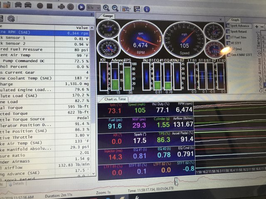The image size is (266, 199).
Task: Click the STFT B2 (%) -0.8 readout
Action: click(186, 167)
